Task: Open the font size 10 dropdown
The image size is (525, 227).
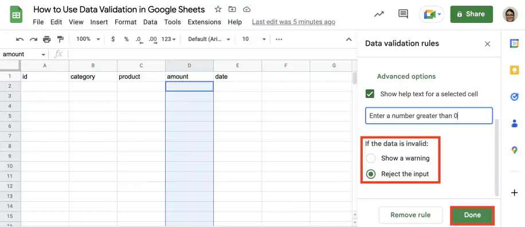Action: [253, 39]
